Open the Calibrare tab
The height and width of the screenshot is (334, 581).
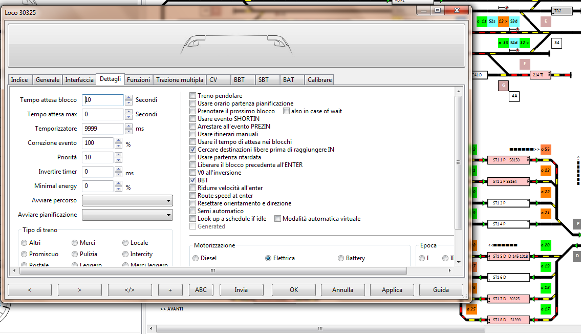click(320, 80)
